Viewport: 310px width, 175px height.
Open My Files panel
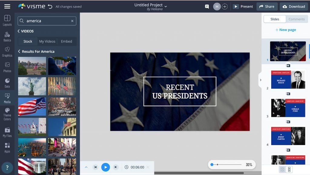point(7,132)
